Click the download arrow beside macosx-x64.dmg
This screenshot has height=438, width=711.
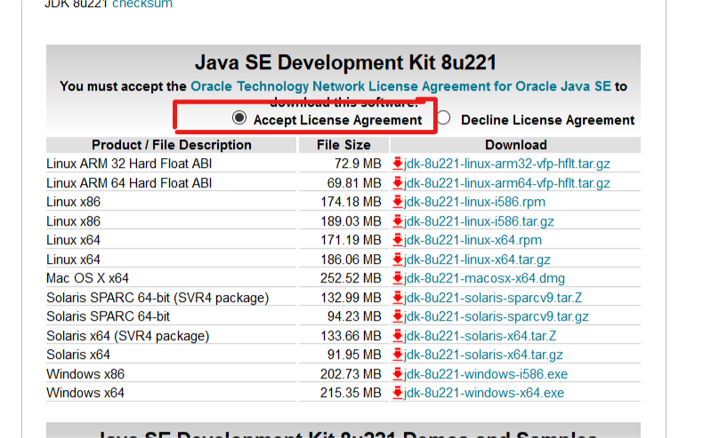tap(398, 277)
